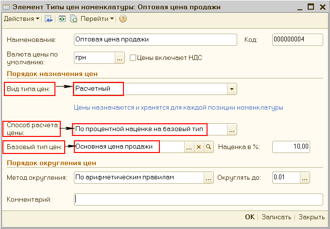330x229 pixels.
Task: Click the reread/refresh toolbar icon
Action: pyautogui.click(x=62, y=19)
